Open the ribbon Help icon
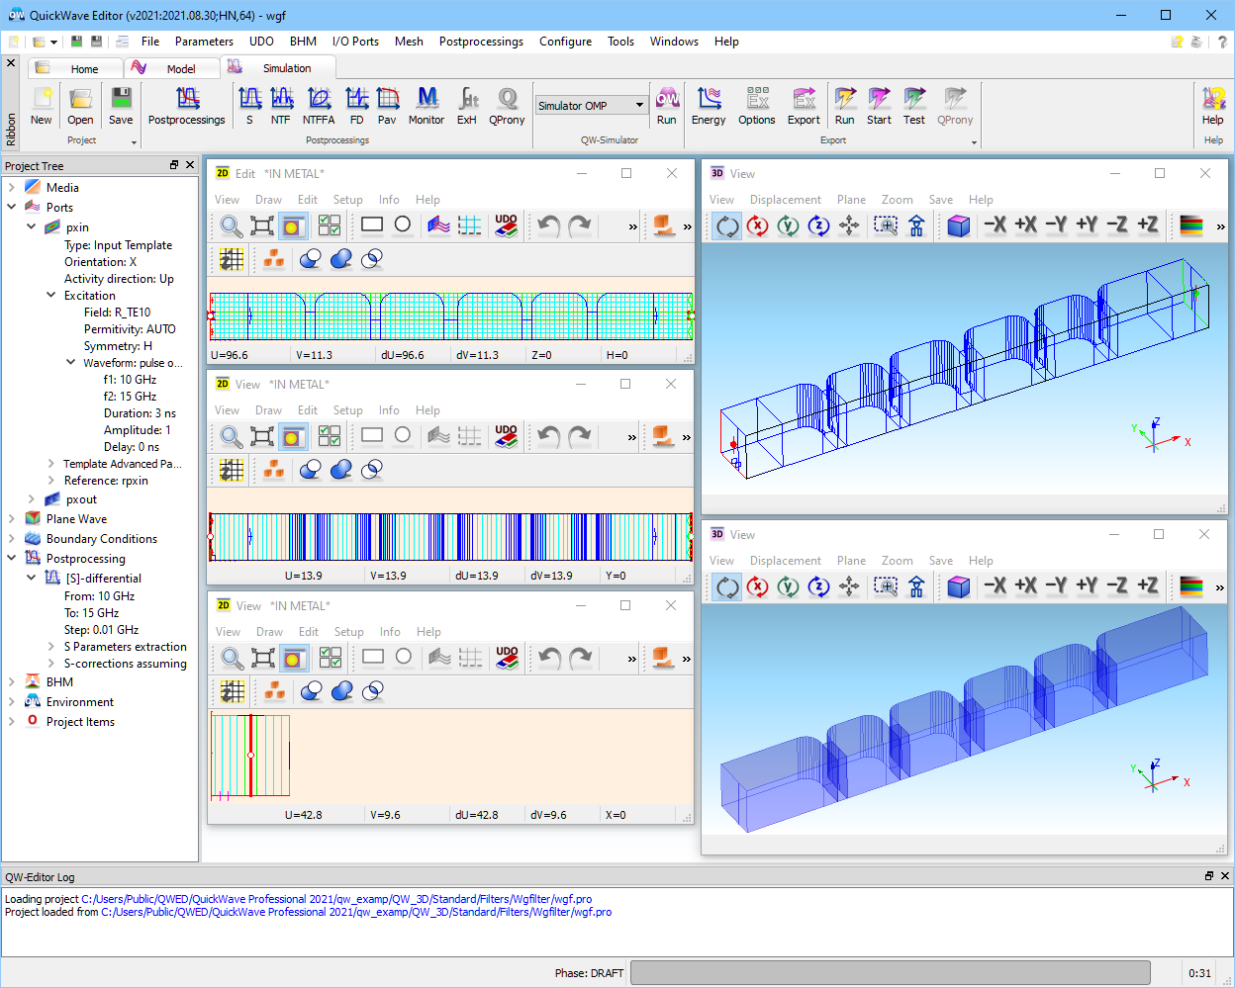Image resolution: width=1235 pixels, height=988 pixels. (1213, 105)
